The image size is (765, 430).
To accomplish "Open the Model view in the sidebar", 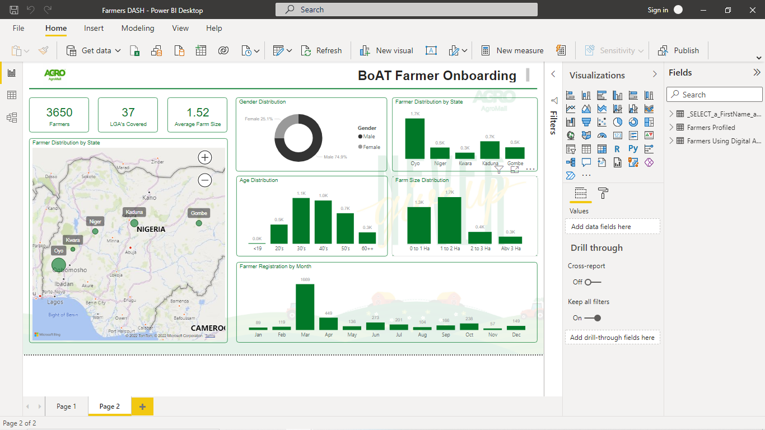I will [12, 118].
